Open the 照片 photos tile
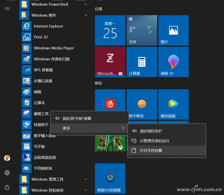224x195 pixels. pyautogui.click(x=174, y=30)
